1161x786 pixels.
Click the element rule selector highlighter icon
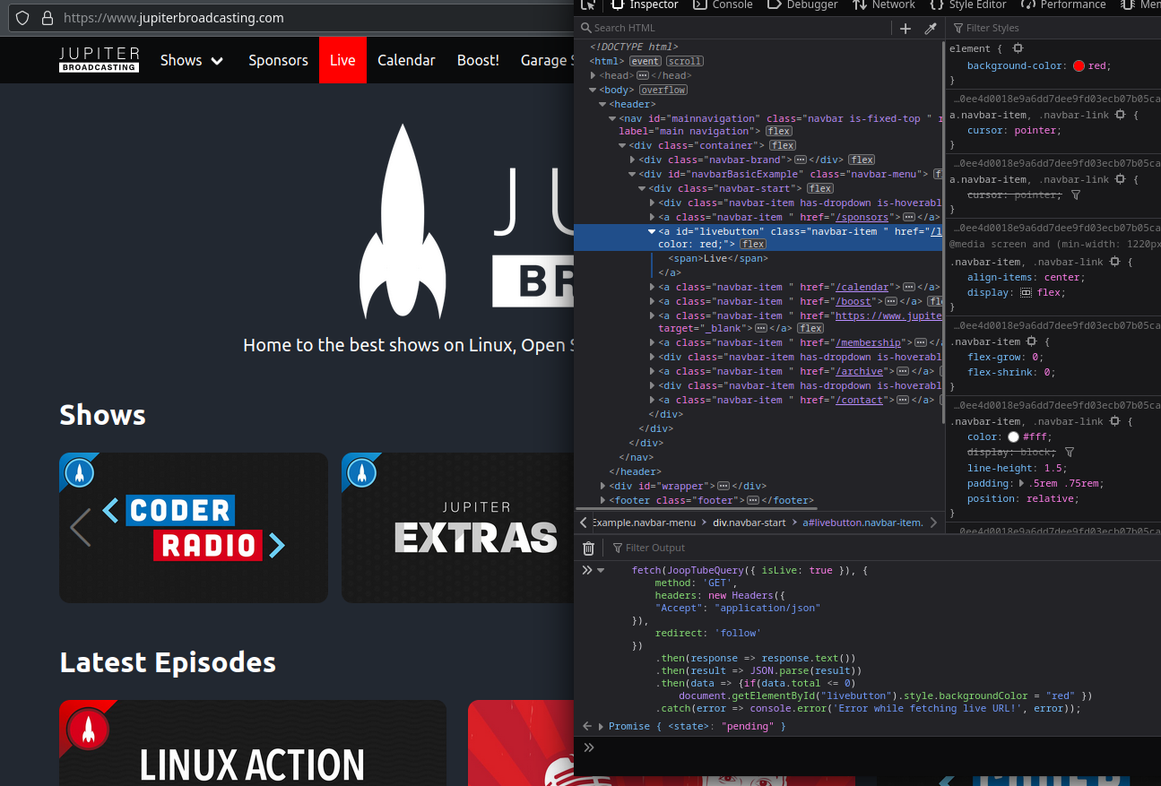(1018, 48)
